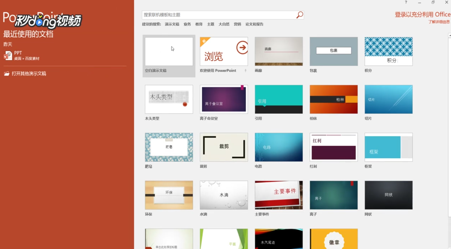Choose the 积分 template thumbnail

point(389,51)
